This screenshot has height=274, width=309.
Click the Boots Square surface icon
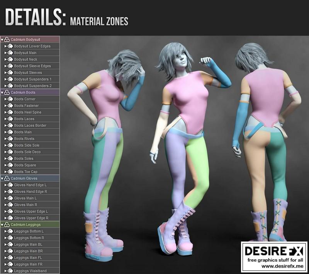pos(10,165)
